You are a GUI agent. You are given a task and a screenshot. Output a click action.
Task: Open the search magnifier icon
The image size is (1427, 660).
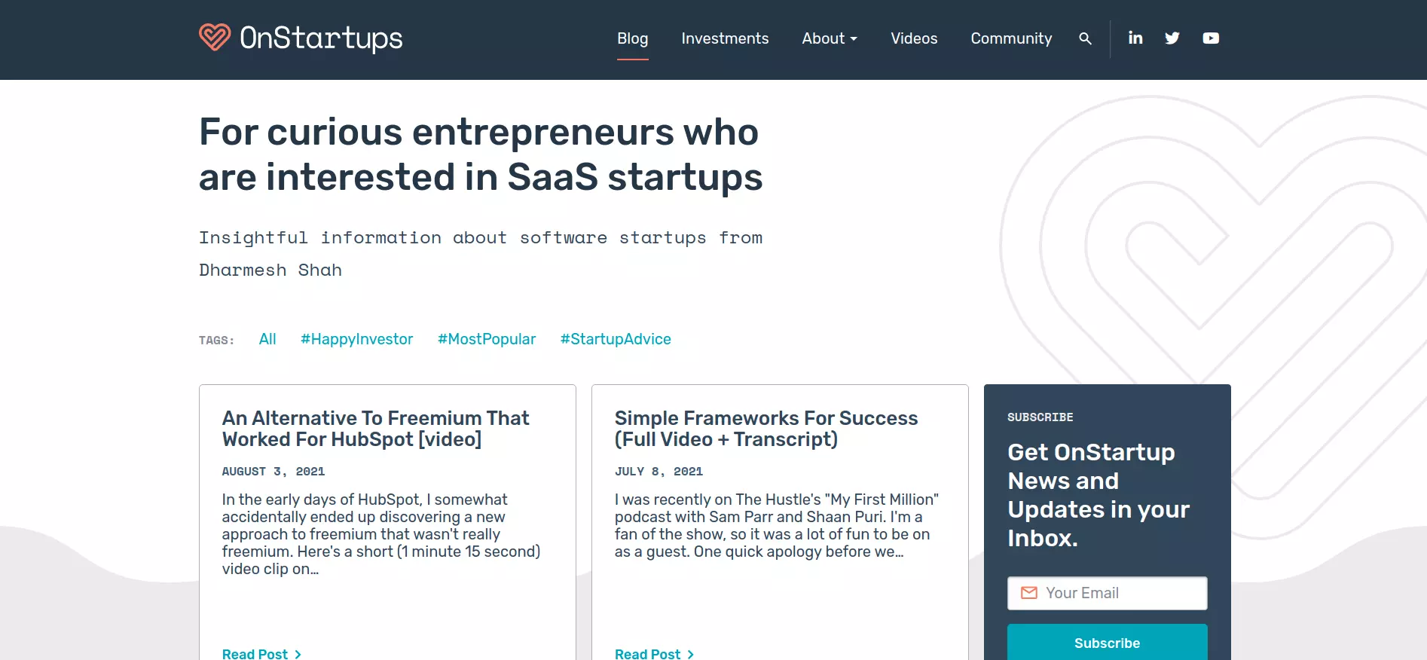(1085, 38)
